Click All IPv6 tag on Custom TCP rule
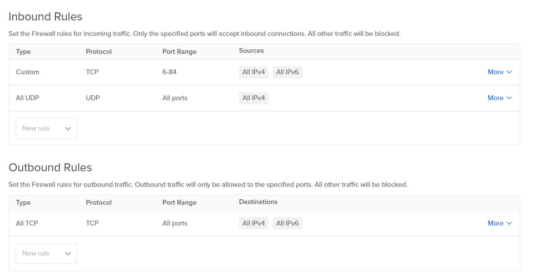Screen dimensions: 540x279 tap(287, 72)
